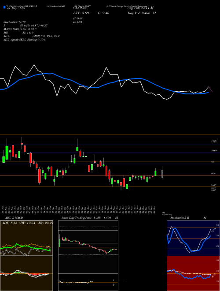Click the 'Day Vol: 0.406 M' text
This screenshot has width=220, height=291.
(x=142, y=13)
